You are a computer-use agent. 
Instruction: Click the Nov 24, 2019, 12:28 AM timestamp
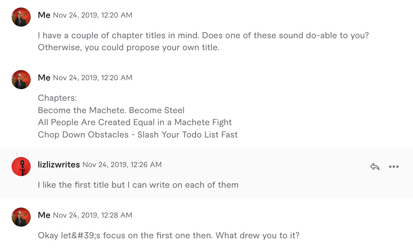tap(92, 215)
